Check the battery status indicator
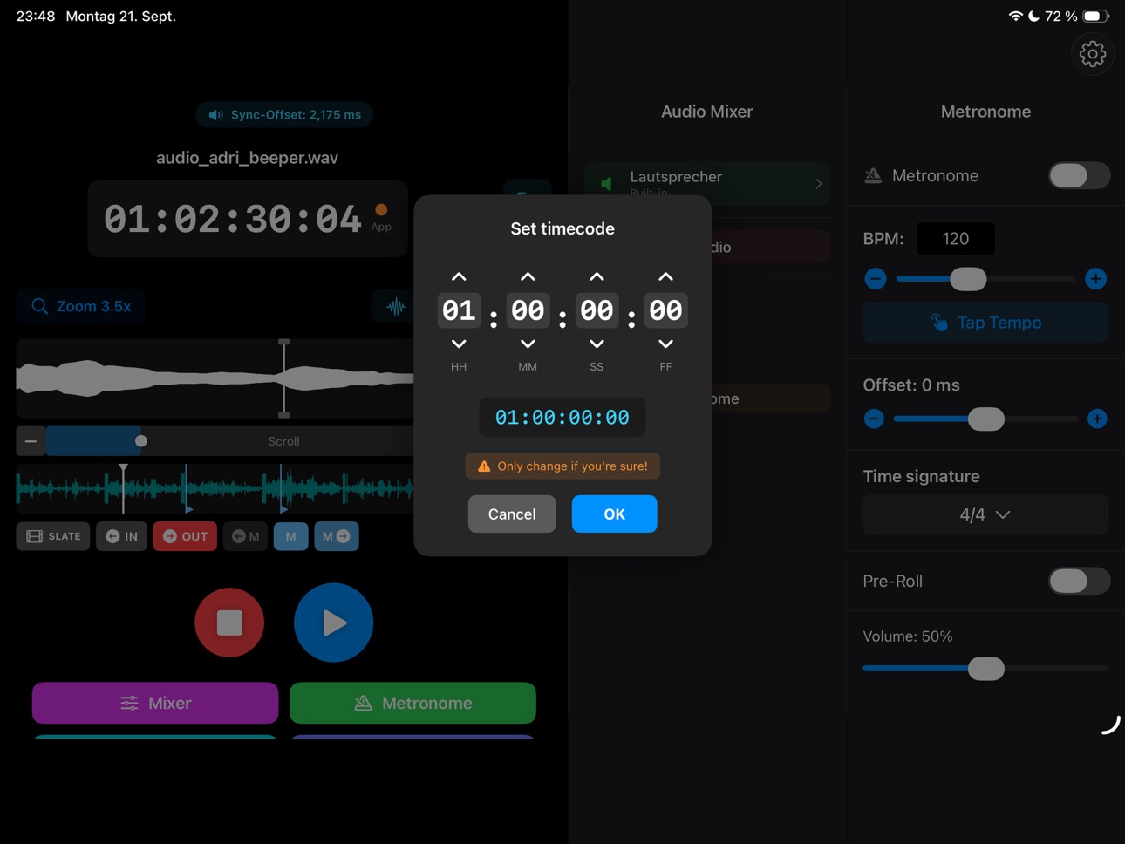The width and height of the screenshot is (1125, 844). coord(1095,16)
